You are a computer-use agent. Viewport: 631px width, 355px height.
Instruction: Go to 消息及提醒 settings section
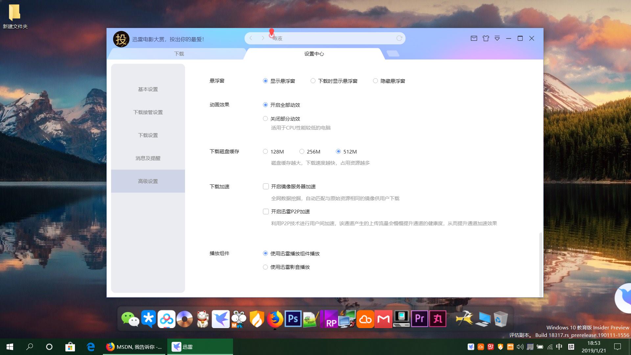148,158
